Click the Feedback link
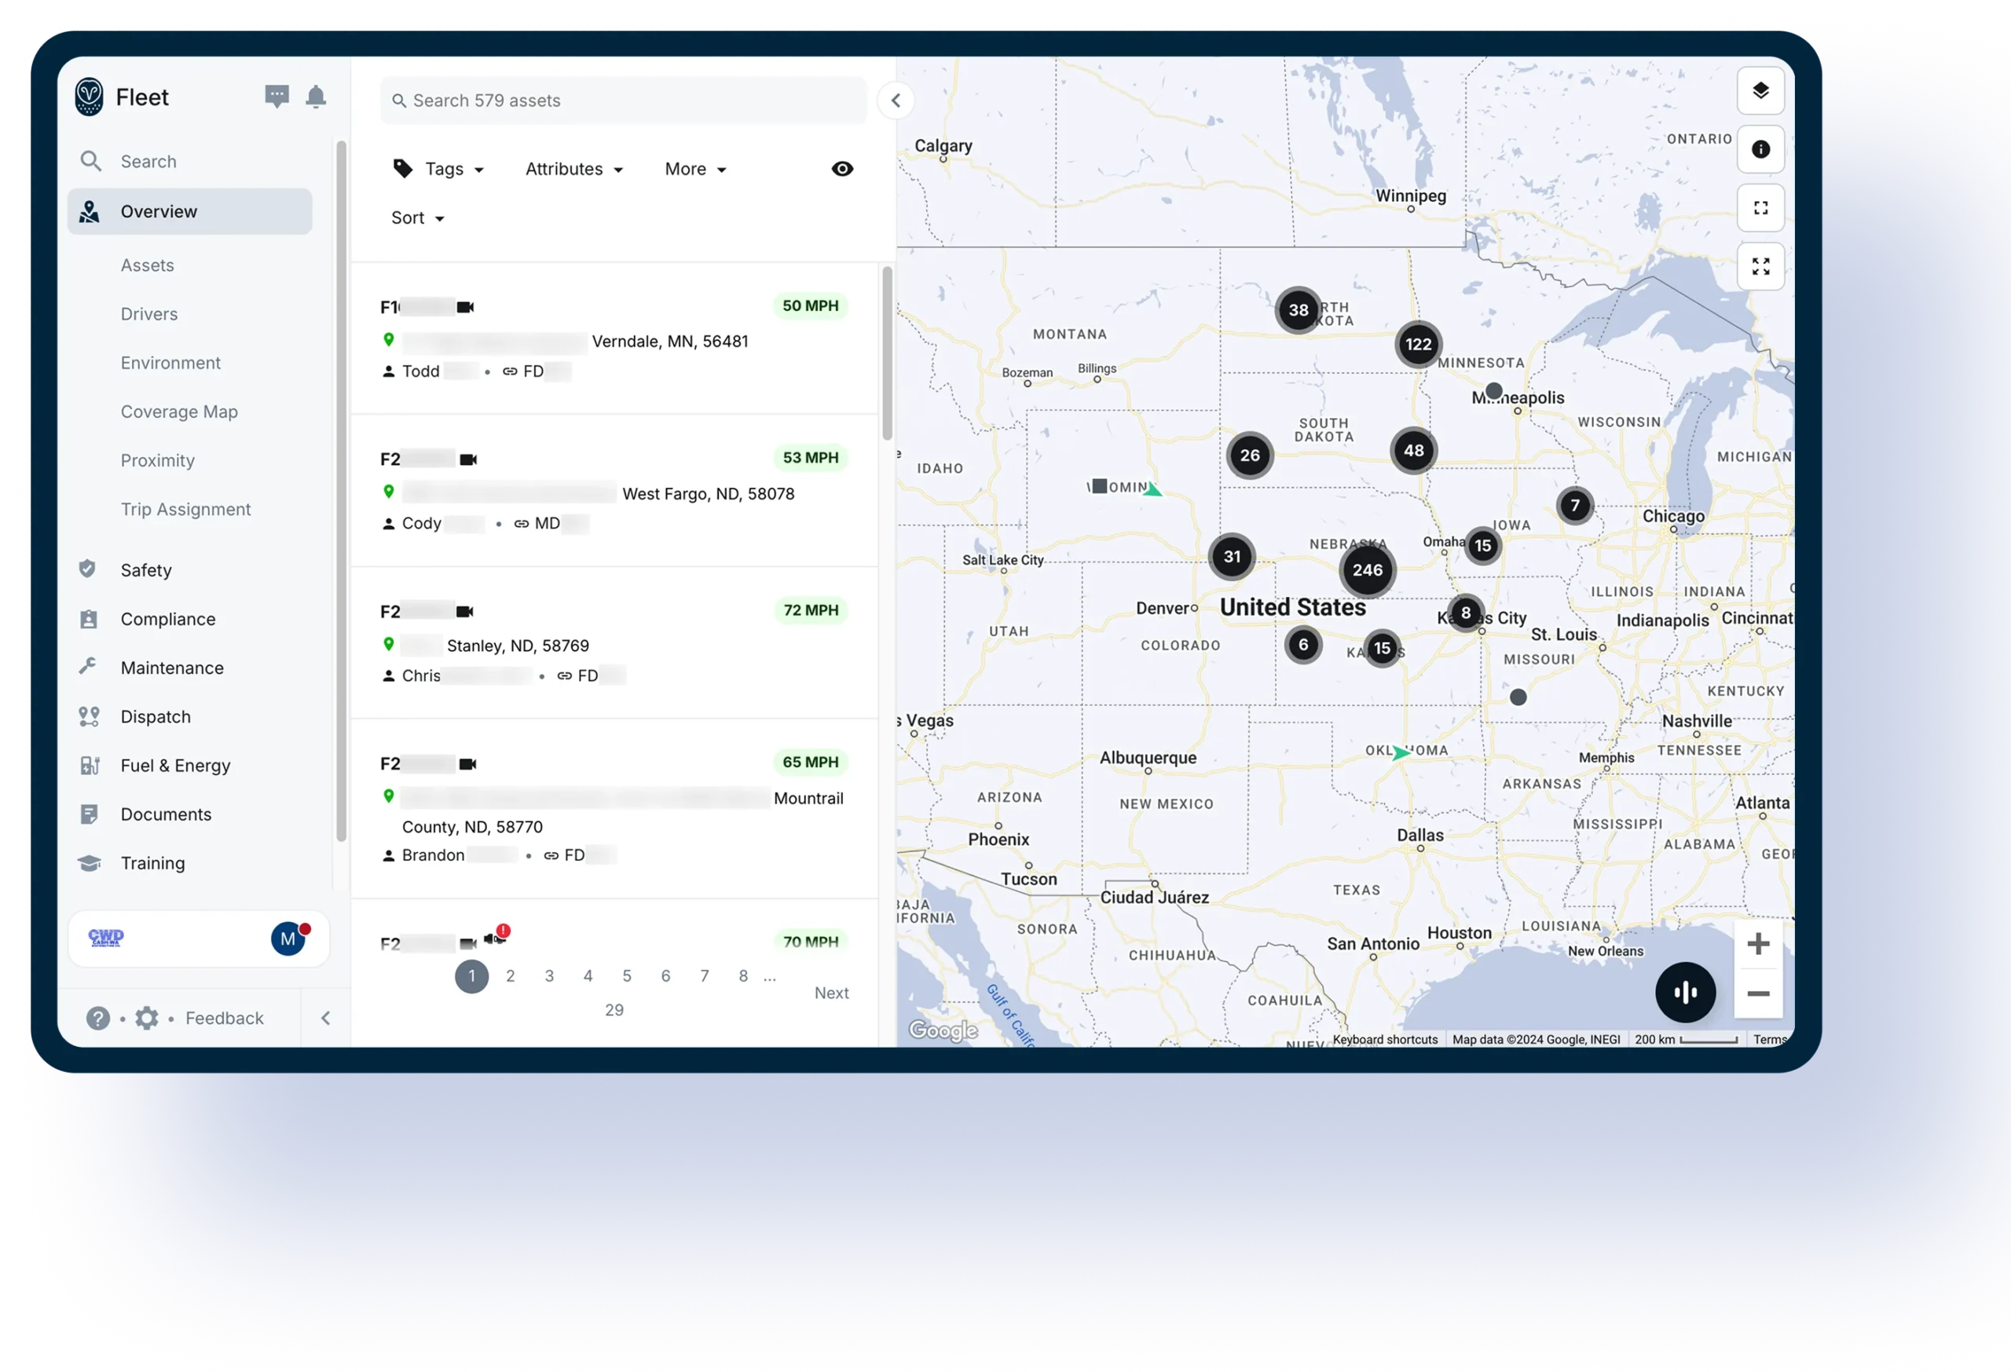This screenshot has width=2011, height=1372. tap(224, 1018)
